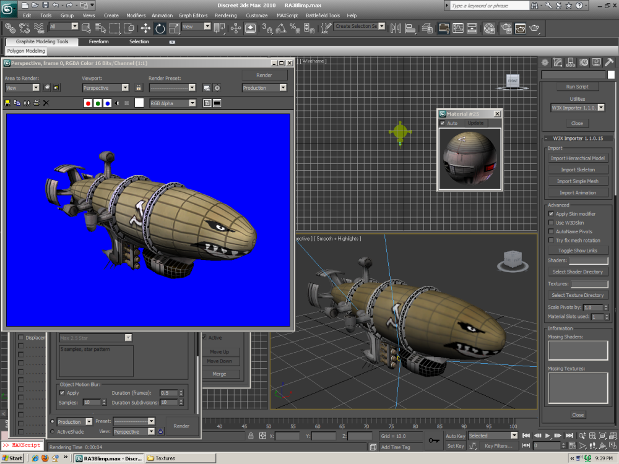Click Import Hierarchical Model button
The width and height of the screenshot is (619, 464).
point(578,158)
